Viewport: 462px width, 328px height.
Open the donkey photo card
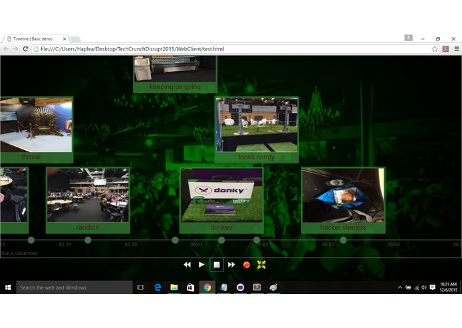(x=221, y=200)
